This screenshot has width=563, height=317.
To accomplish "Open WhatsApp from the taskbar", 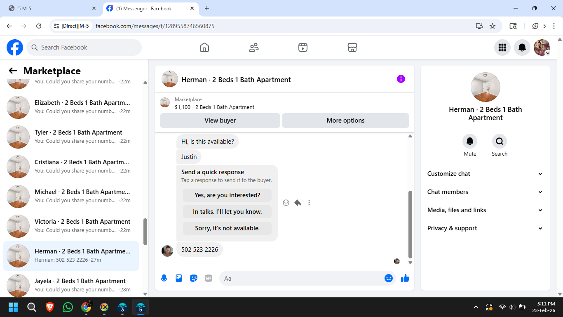I will pos(68,307).
